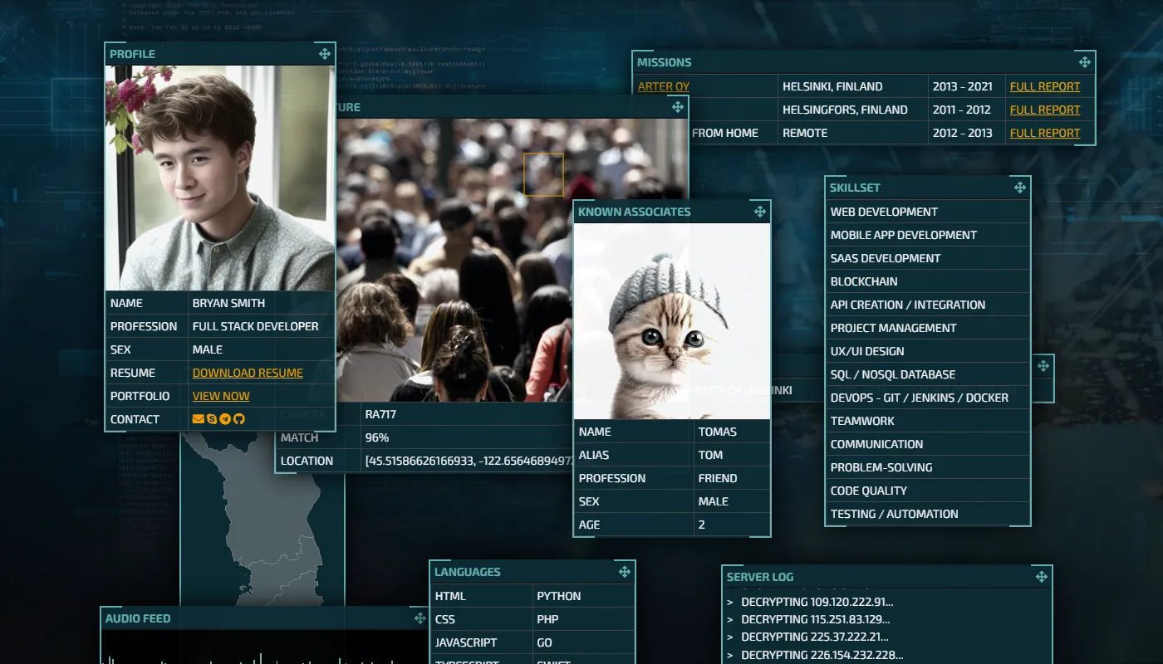Click the Blockchain skill row
This screenshot has height=664, width=1163.
pos(928,281)
